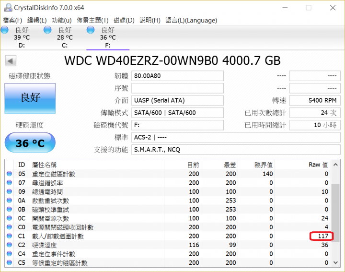Click status orb in row C0
This screenshot has height=272, width=345.
[9, 227]
